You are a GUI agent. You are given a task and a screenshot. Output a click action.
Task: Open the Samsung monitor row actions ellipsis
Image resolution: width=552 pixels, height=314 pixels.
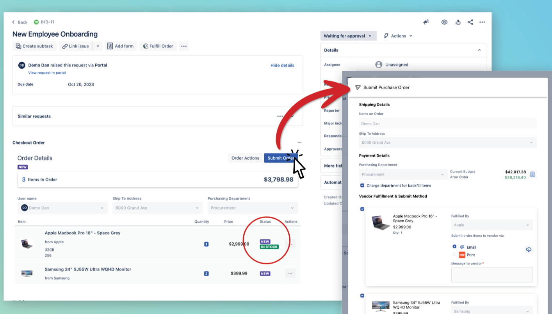point(290,273)
